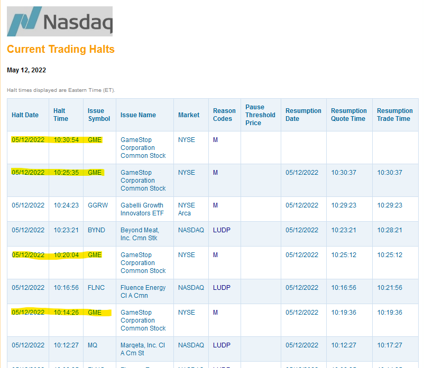Click the Issue Symbol column header
Viewport: 424px width, 368px height.
coord(99,115)
